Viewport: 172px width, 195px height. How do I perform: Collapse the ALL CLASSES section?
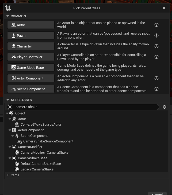(x=8, y=100)
